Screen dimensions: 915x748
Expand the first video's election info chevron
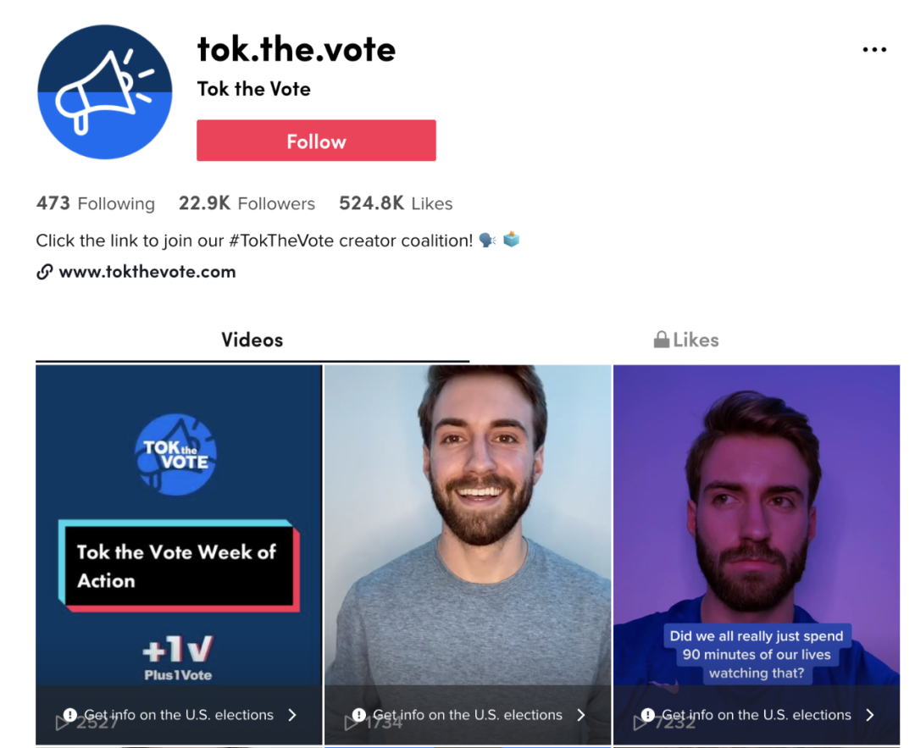(292, 715)
